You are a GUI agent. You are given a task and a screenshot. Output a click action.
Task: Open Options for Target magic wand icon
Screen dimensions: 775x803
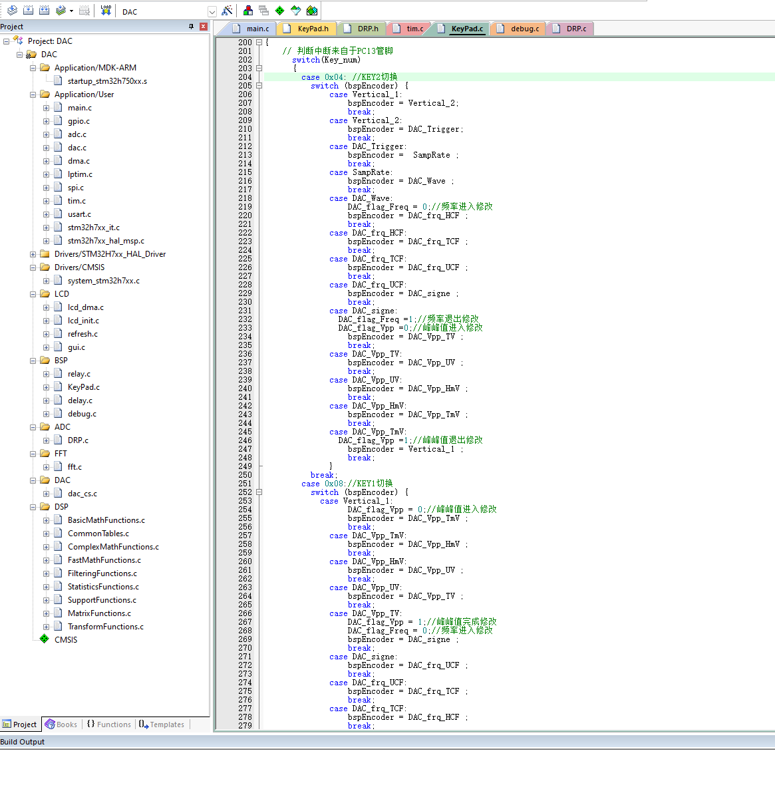coord(227,11)
